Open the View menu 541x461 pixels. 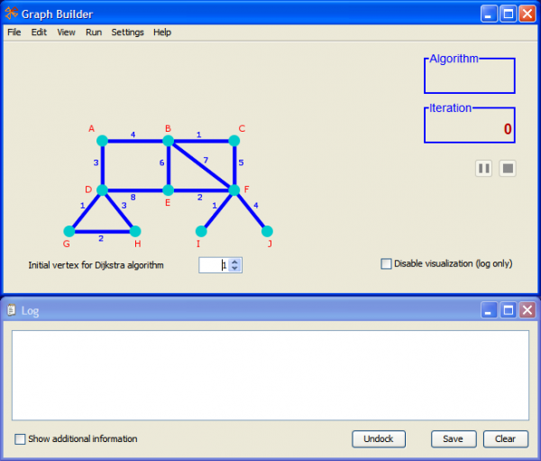click(x=66, y=32)
